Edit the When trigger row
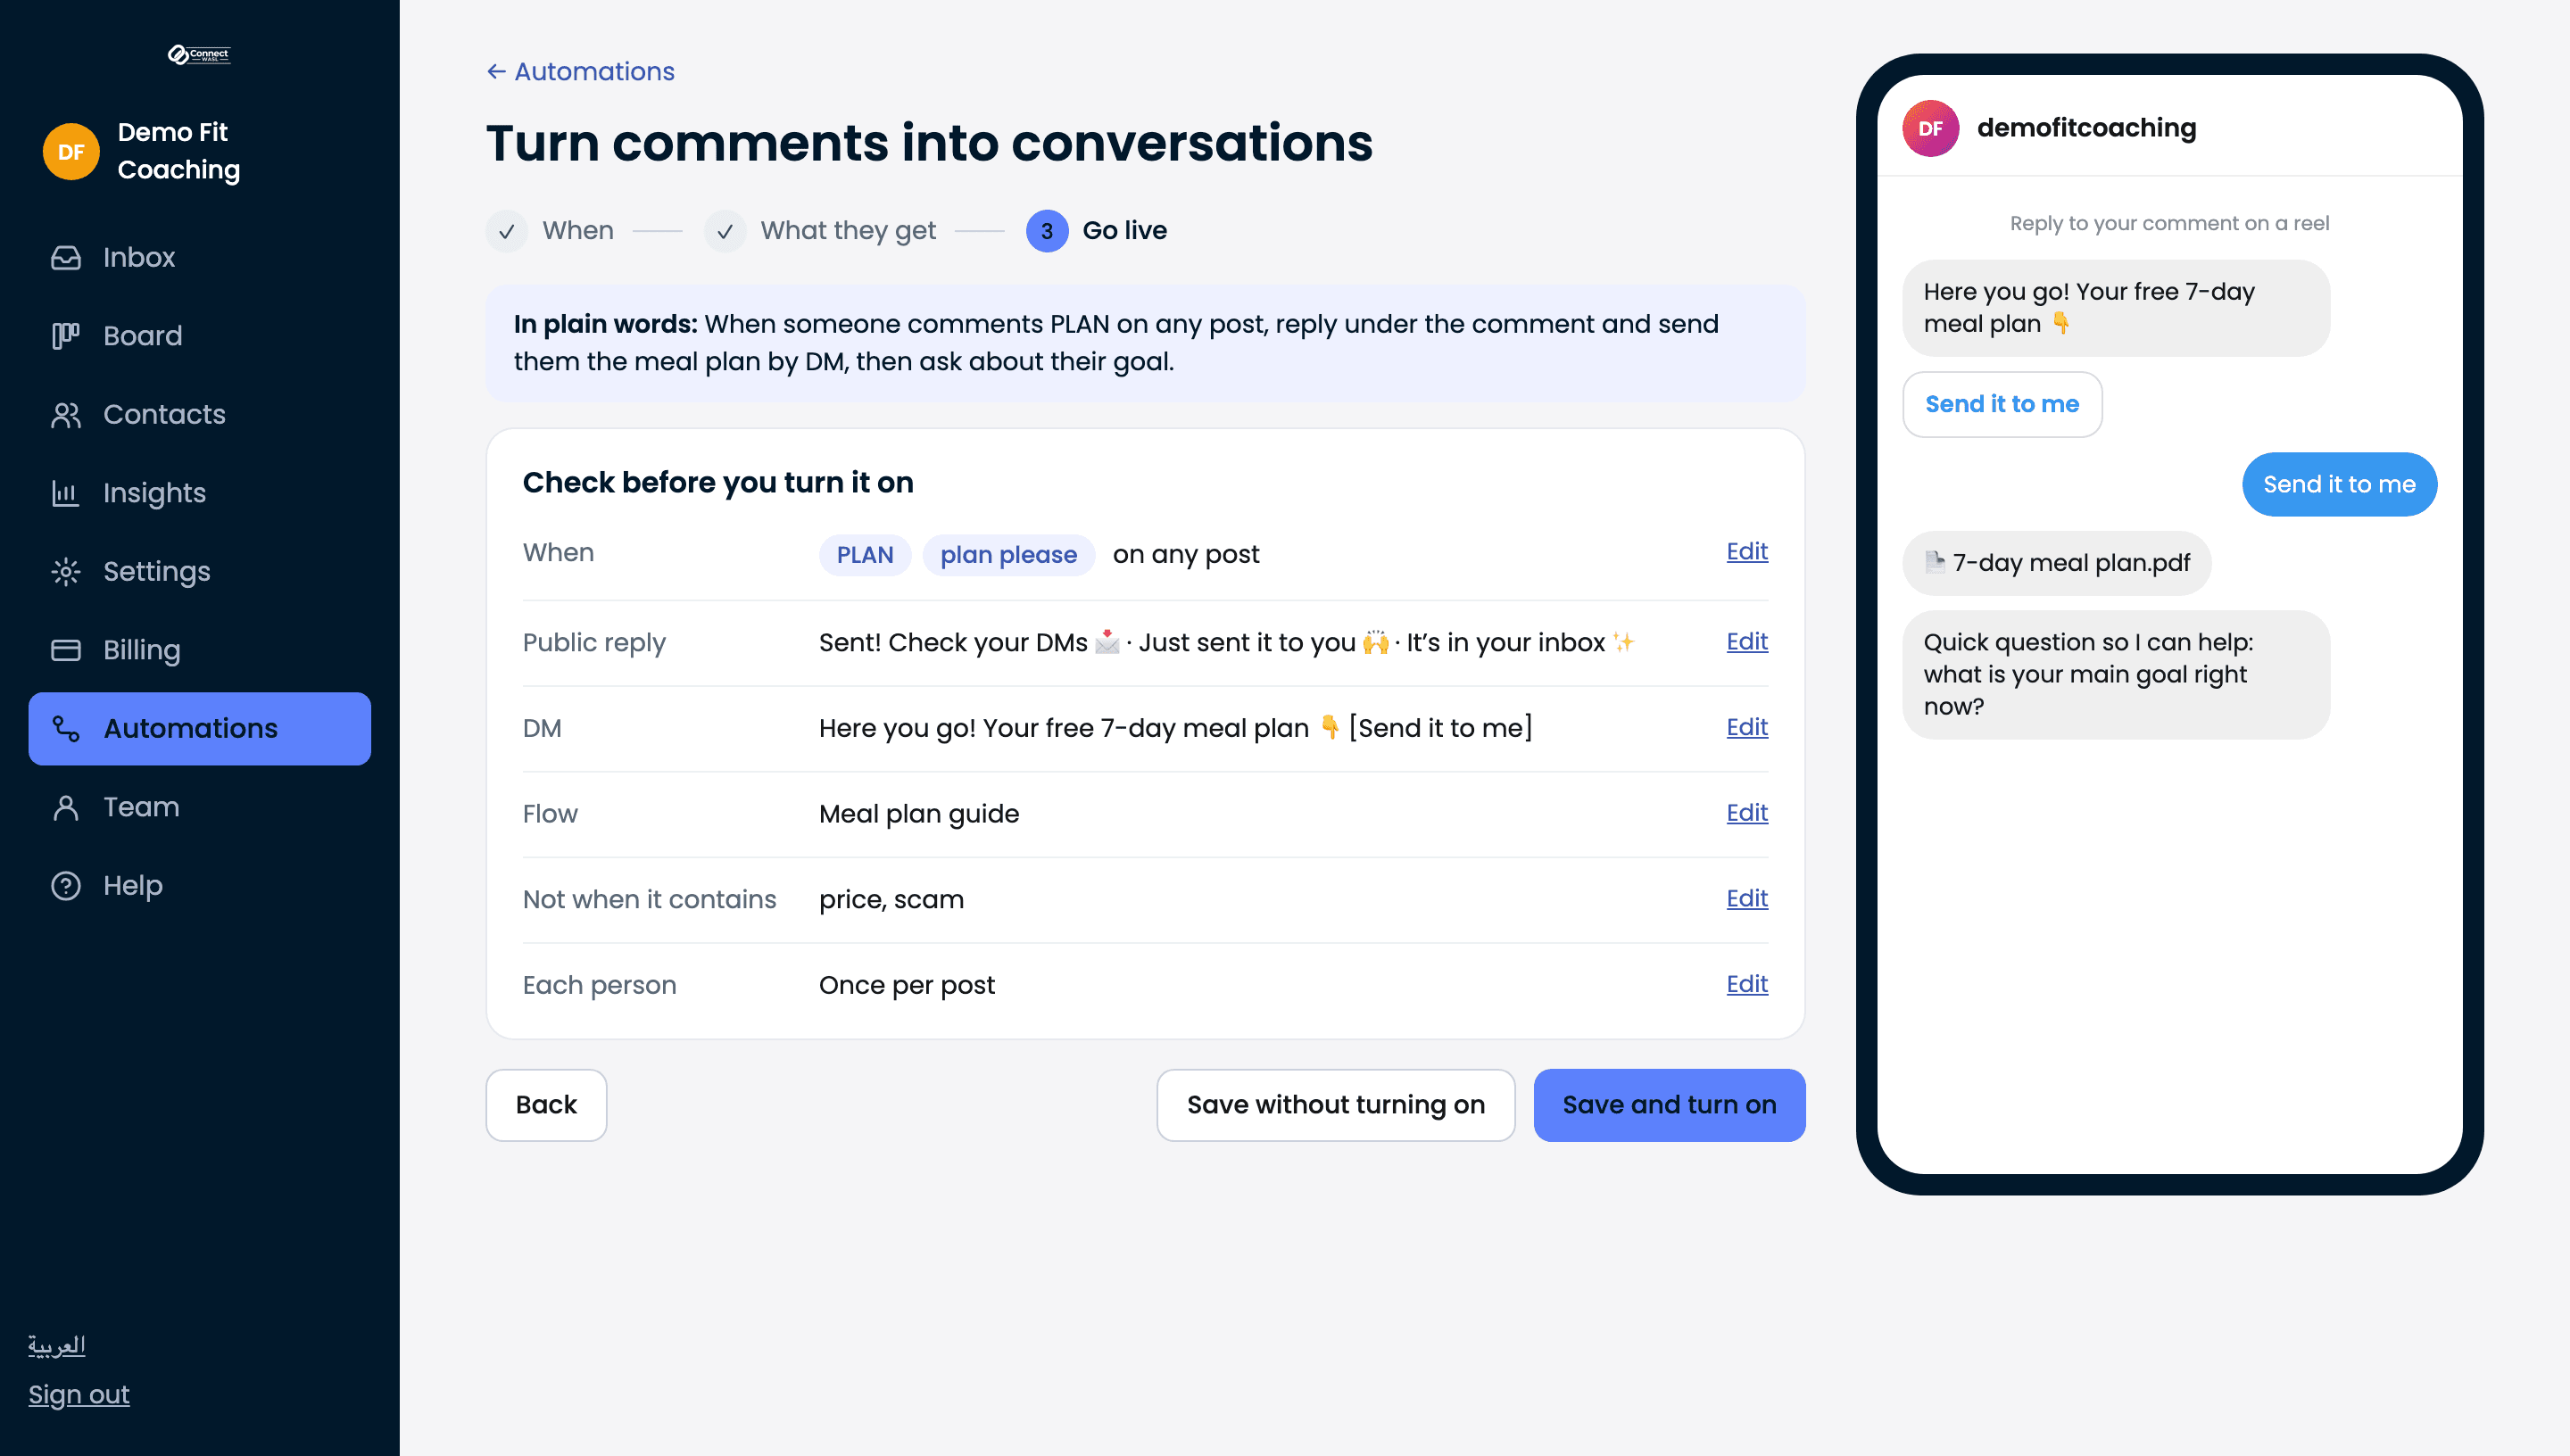Screen dimensions: 2570x1456 [x=1746, y=551]
